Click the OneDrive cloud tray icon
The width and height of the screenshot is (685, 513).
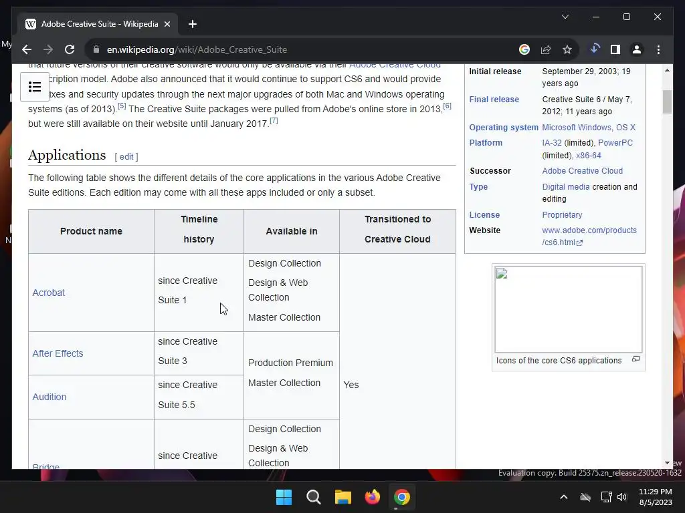[x=585, y=497]
